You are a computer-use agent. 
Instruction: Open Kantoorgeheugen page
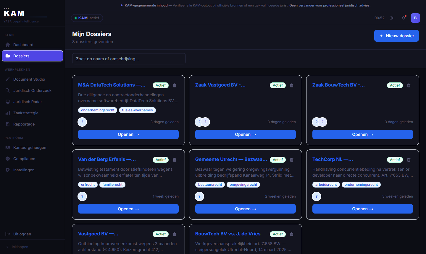32,147
